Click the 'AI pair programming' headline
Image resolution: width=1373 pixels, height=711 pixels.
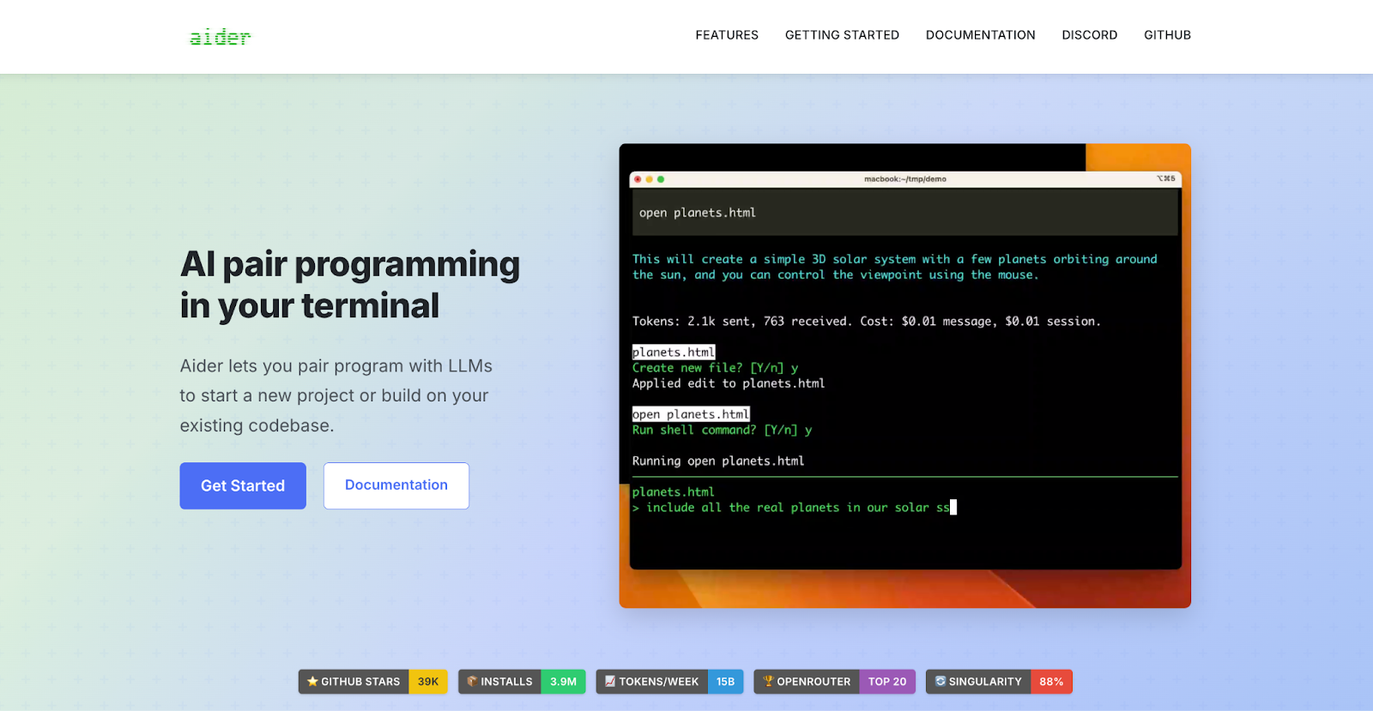pos(350,285)
